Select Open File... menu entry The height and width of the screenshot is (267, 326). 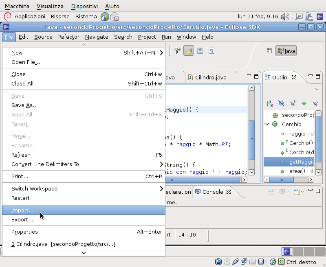[x=84, y=62]
